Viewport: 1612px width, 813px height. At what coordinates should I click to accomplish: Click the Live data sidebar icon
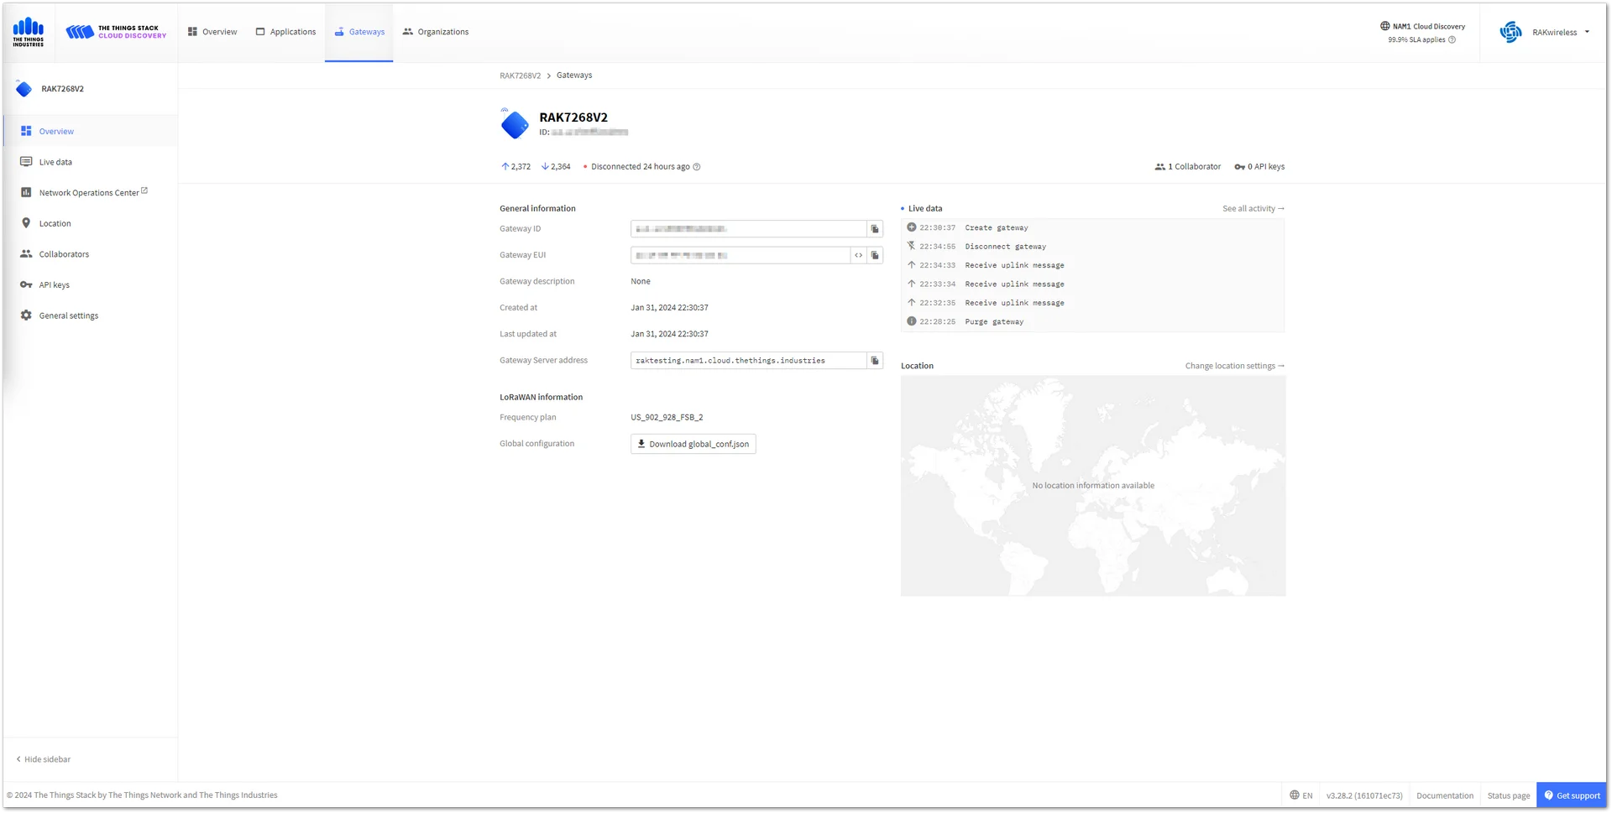pyautogui.click(x=26, y=162)
